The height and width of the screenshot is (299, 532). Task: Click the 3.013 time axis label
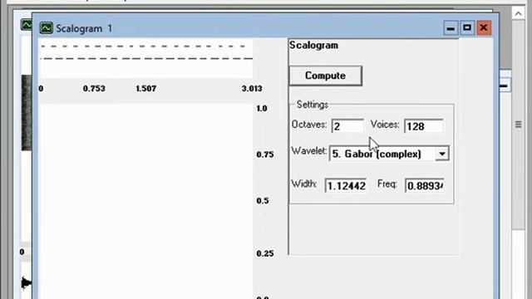[x=252, y=89]
